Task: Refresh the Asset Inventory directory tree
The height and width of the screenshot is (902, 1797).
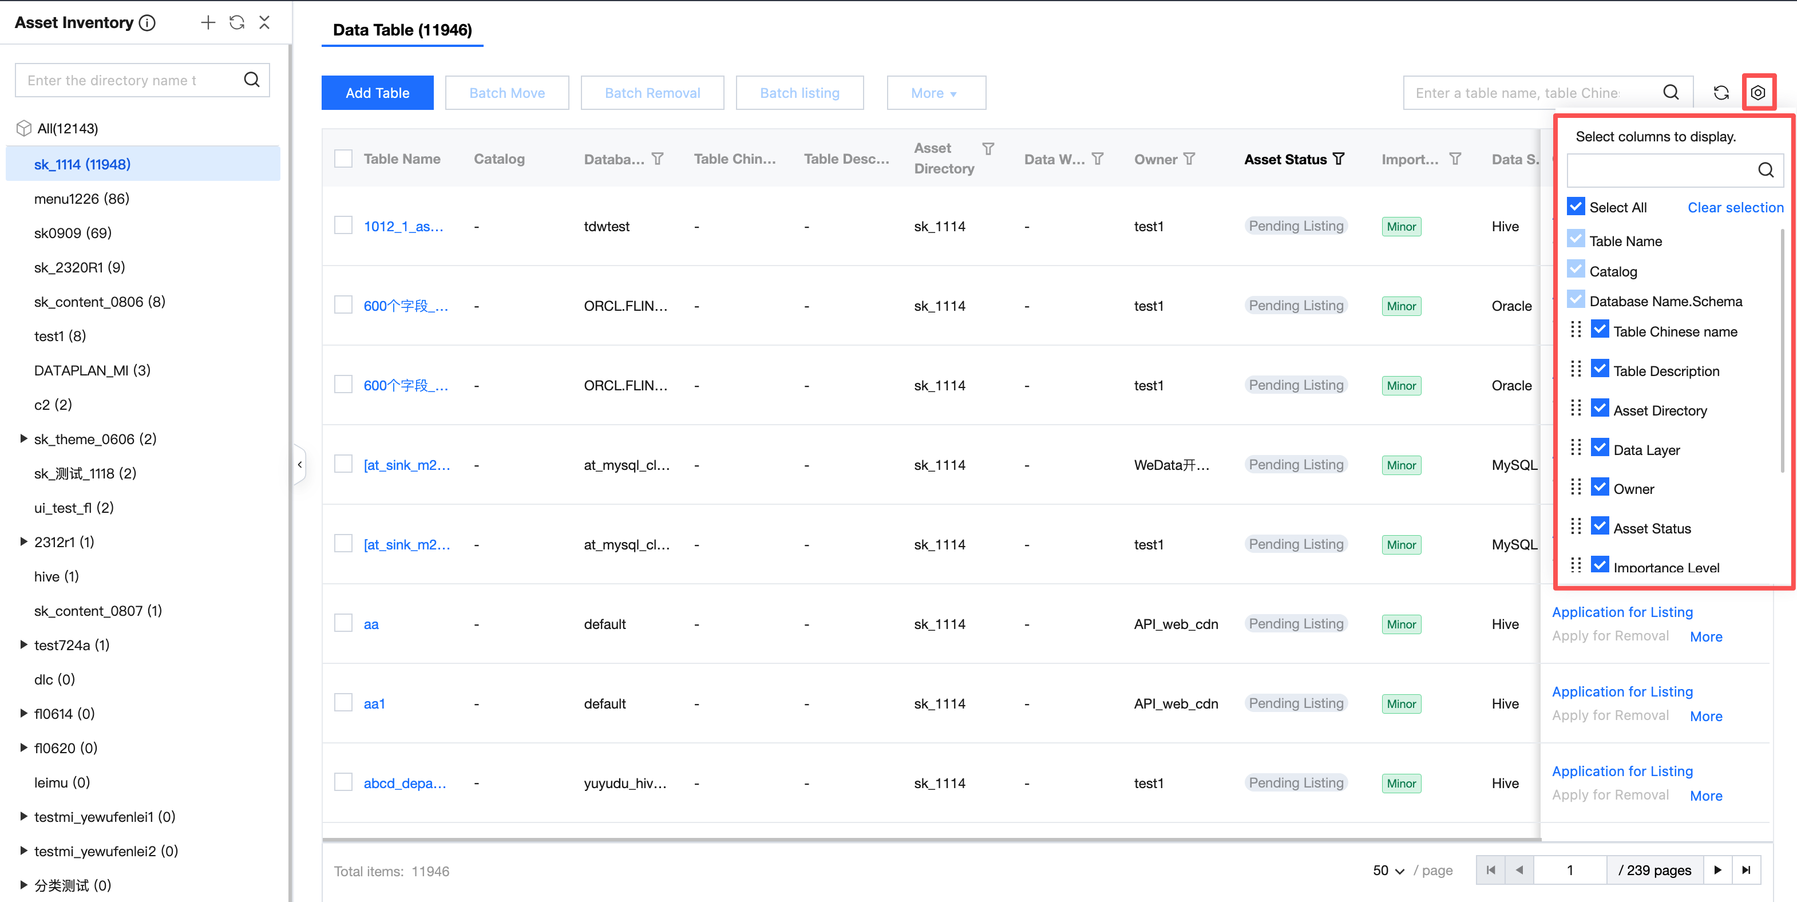Action: coord(237,22)
